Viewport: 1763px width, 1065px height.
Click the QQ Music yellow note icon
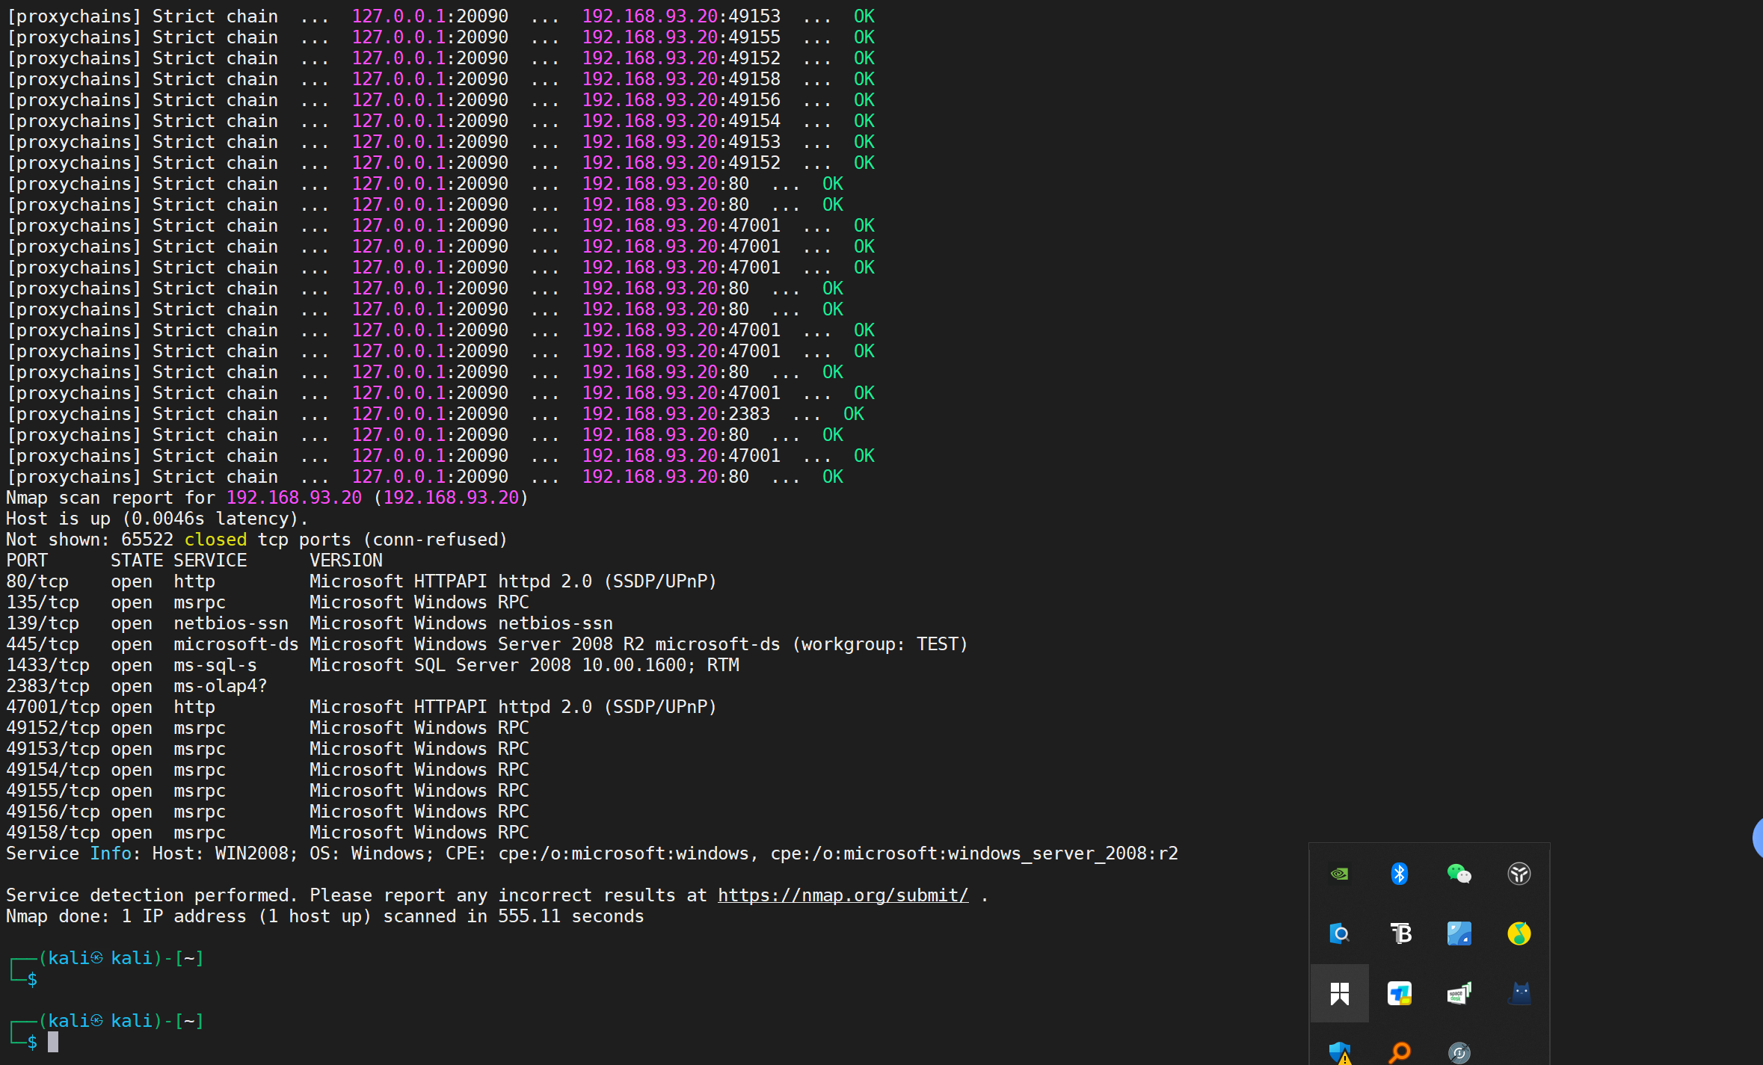1519,933
